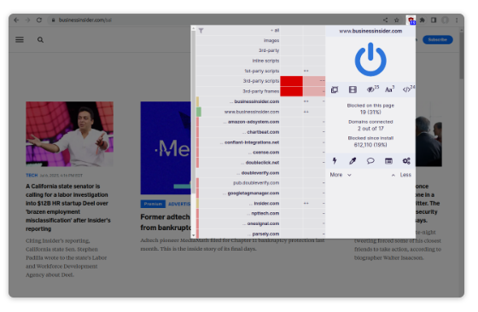Reload the page

point(39,20)
